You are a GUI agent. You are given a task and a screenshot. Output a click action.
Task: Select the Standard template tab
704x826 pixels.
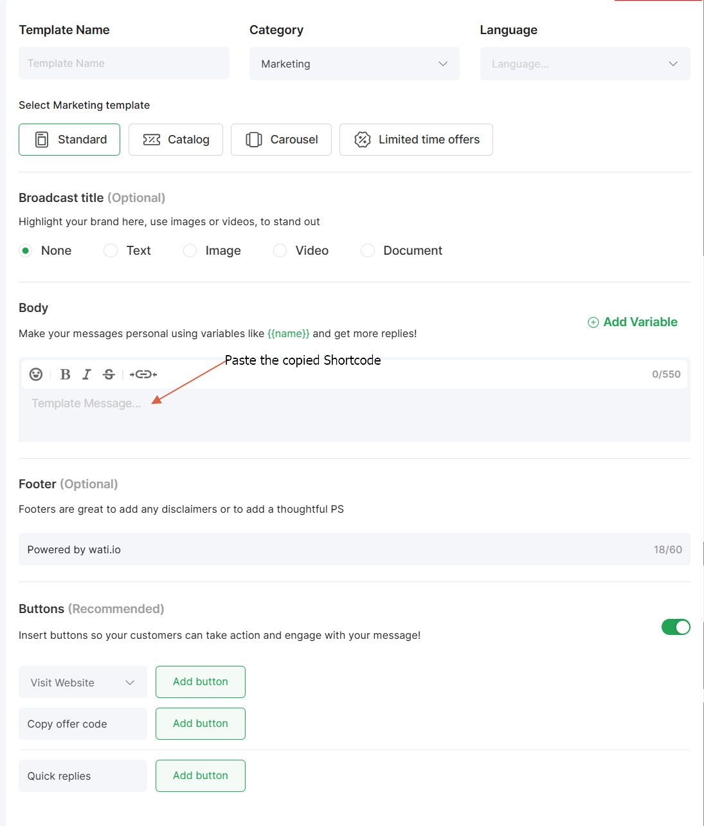(69, 140)
